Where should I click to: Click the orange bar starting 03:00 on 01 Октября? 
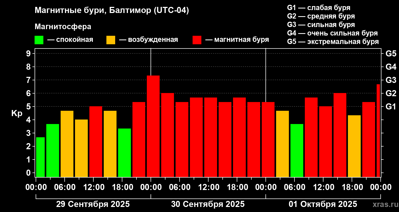pyautogui.click(x=282, y=144)
